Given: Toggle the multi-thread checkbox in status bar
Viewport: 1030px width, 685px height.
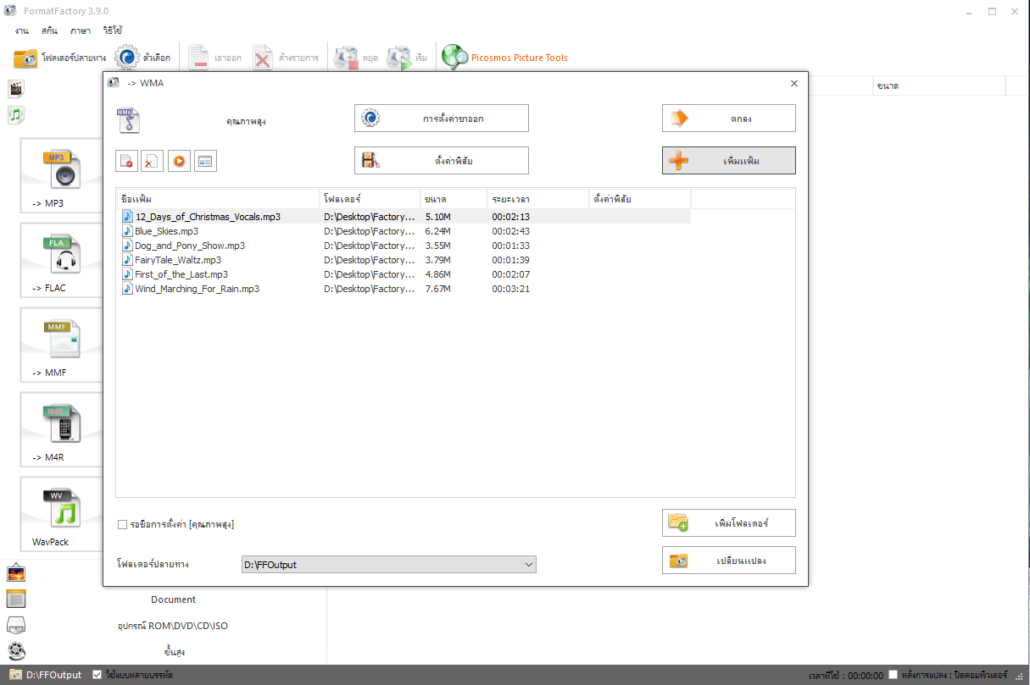Looking at the screenshot, I should coord(97,675).
